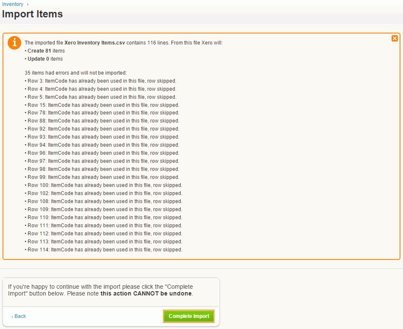Click the 'this action CANNOT be undone' warning
The width and height of the screenshot is (403, 329).
[x=146, y=293]
